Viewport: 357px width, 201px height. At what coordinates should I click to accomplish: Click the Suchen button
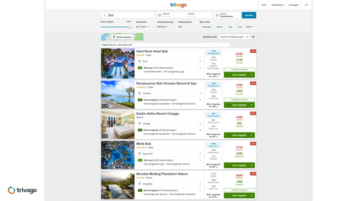coord(249,15)
